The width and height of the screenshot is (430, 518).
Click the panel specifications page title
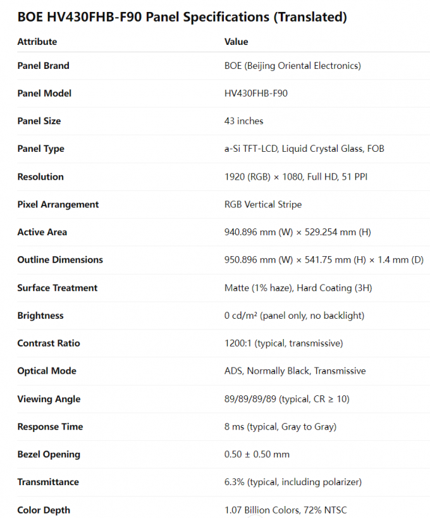tap(182, 17)
